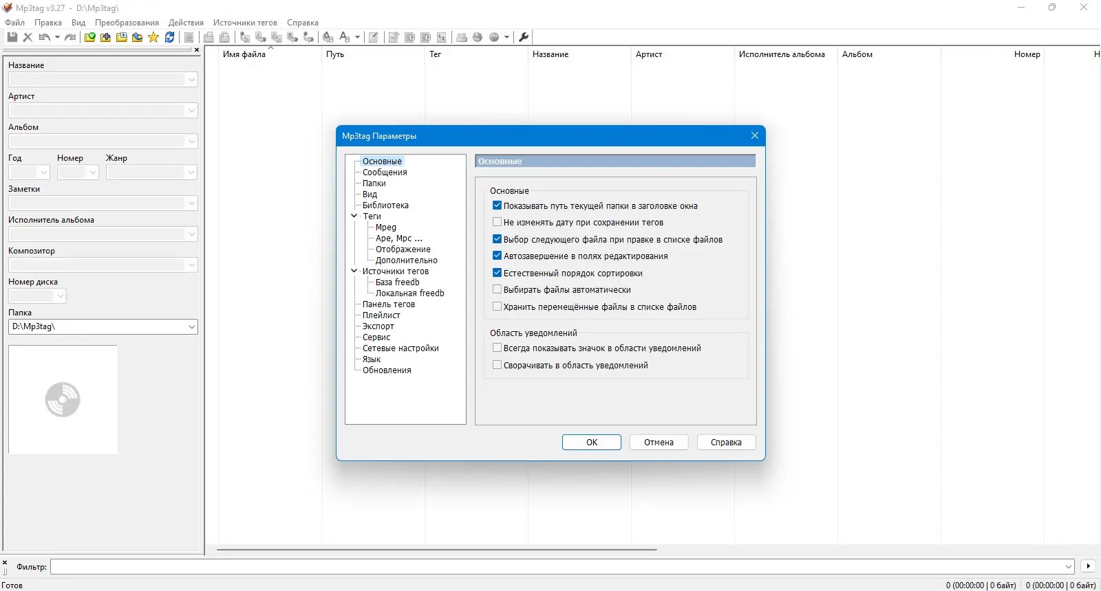The image size is (1101, 591).
Task: Enable 'Хранить перемещённые файлы в списке файлов'
Action: pyautogui.click(x=497, y=306)
